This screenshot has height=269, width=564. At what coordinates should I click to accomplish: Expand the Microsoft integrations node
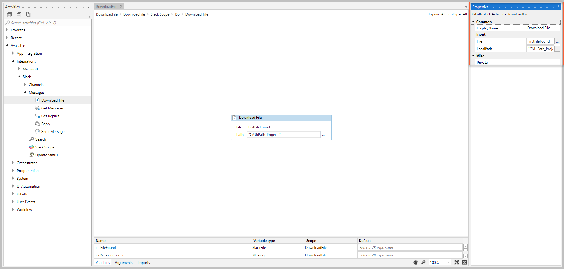point(19,69)
